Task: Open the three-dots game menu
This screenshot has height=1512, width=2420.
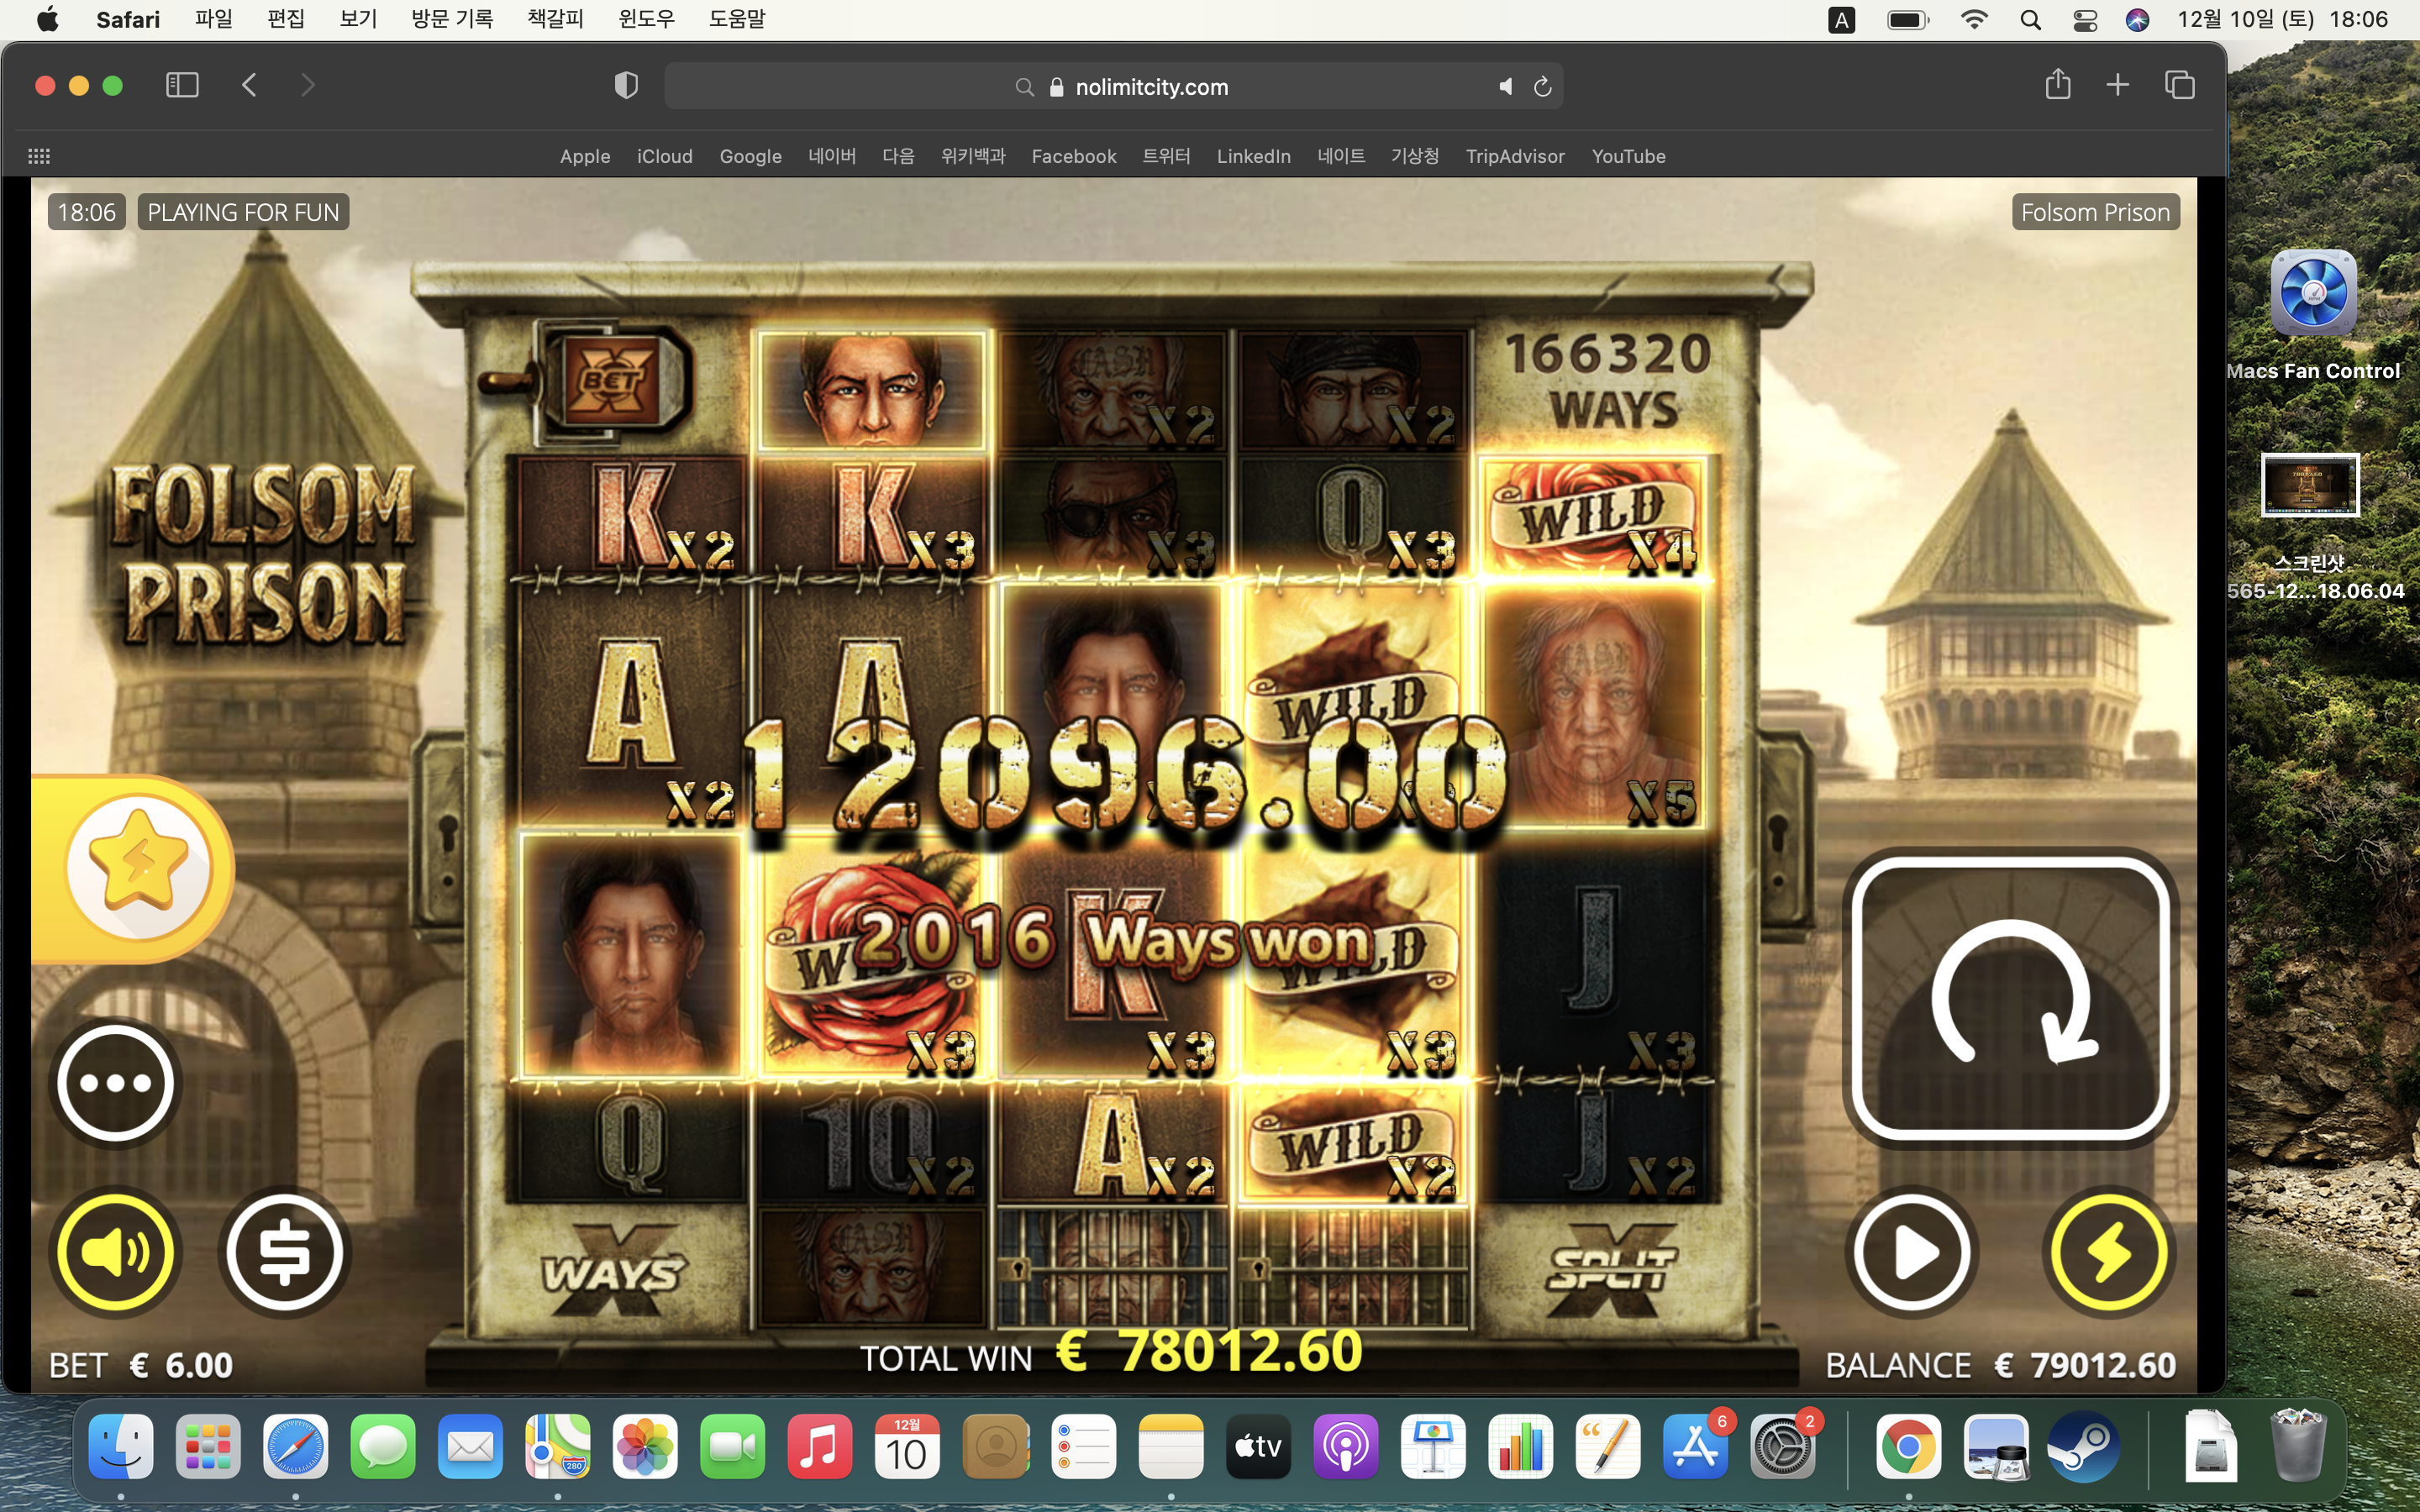Action: click(116, 1082)
